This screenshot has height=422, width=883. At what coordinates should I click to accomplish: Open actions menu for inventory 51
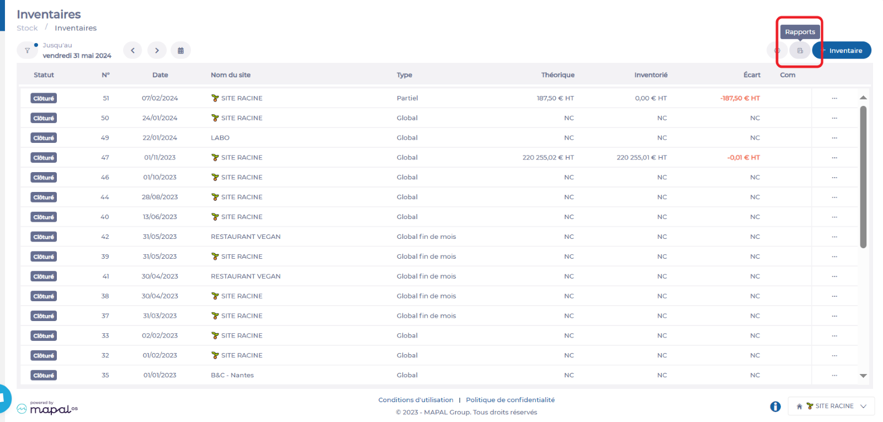click(x=834, y=98)
